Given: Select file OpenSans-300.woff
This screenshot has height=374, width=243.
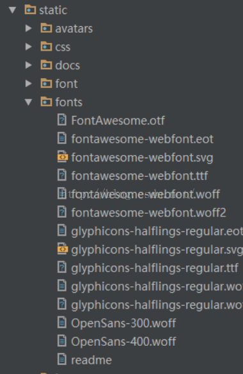Looking at the screenshot, I should (123, 323).
